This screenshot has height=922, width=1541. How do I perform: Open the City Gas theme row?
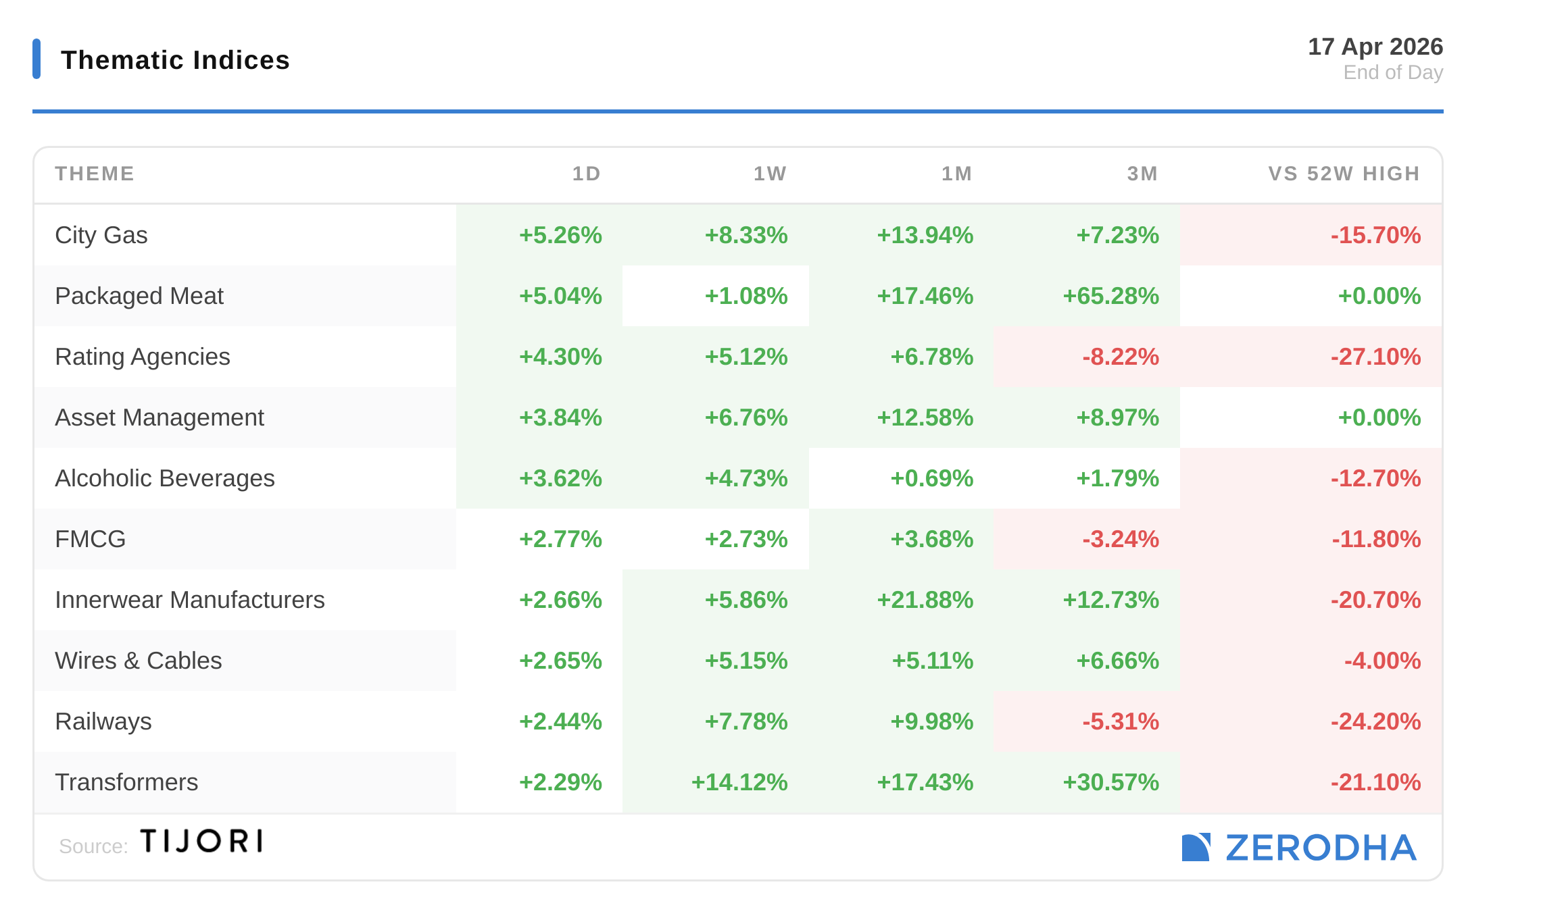101,235
